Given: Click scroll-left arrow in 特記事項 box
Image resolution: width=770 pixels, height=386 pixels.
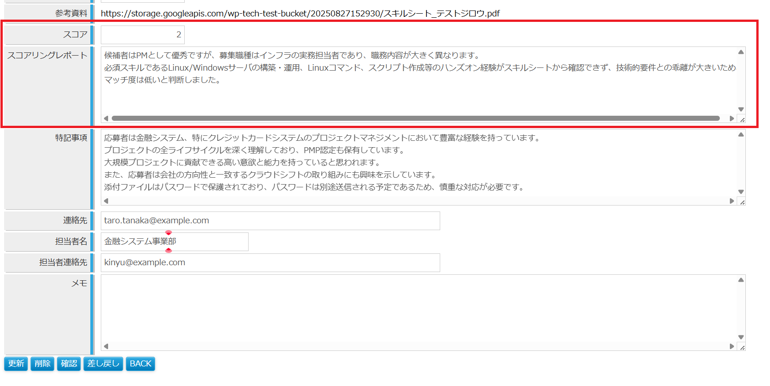Looking at the screenshot, I should point(106,201).
